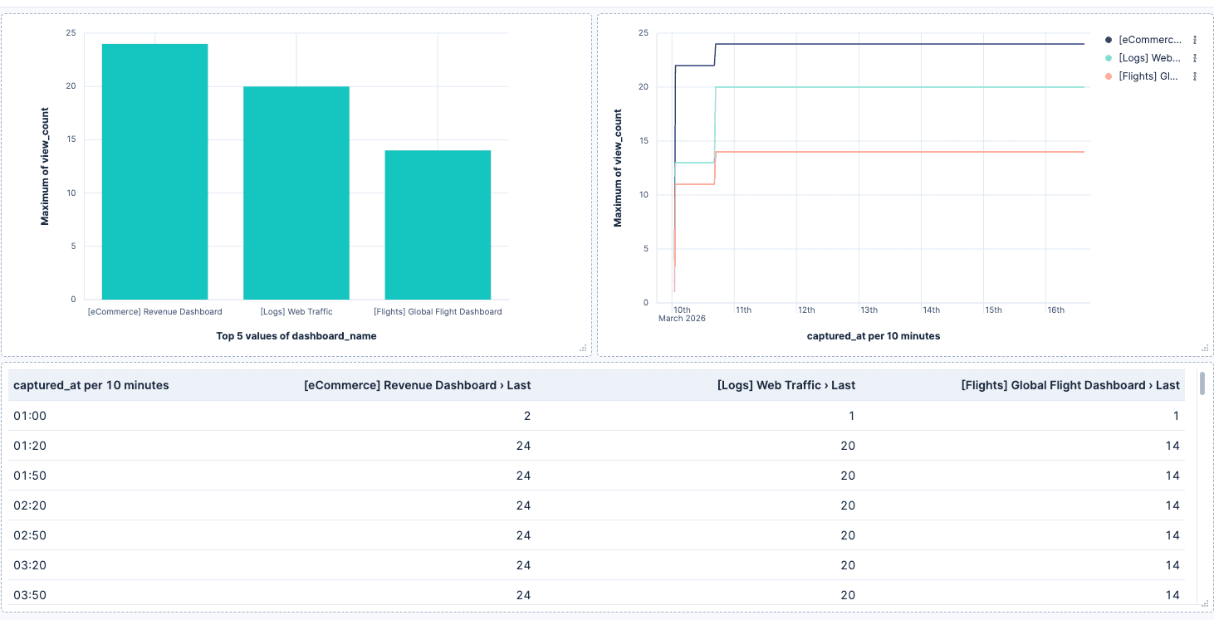Open eCommerce Revenue Dashboard › Last column header
Viewport: 1214px width, 620px height.
coord(417,385)
